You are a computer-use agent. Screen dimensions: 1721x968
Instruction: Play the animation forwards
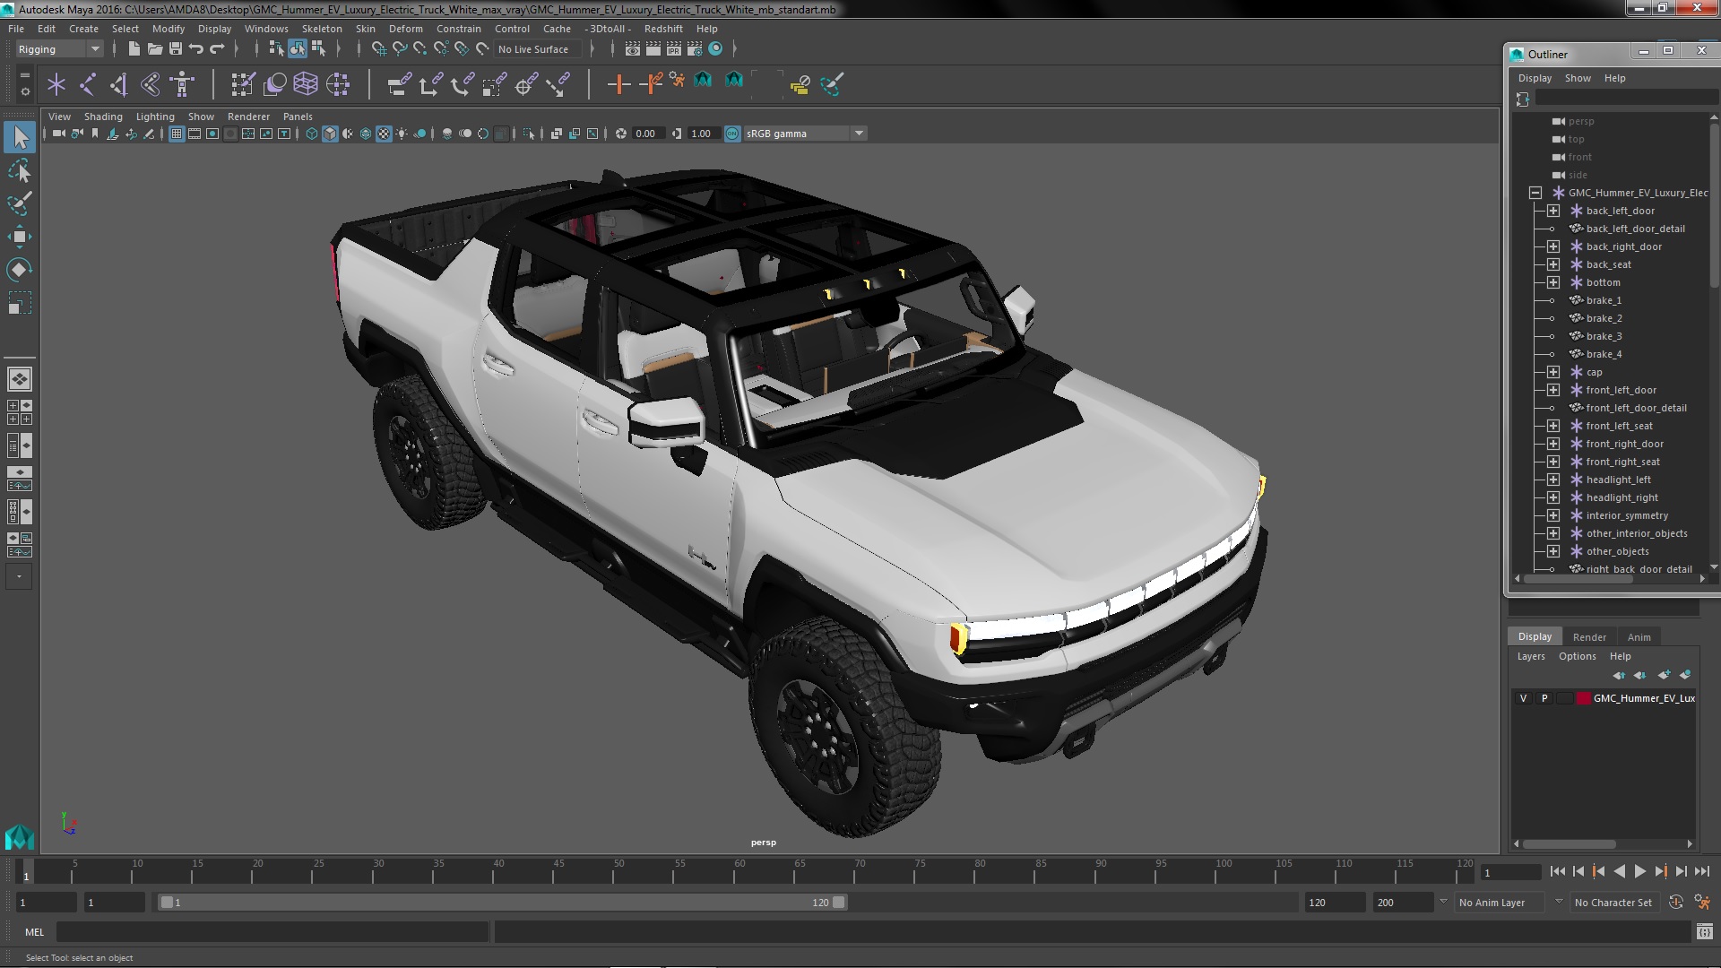click(1639, 871)
